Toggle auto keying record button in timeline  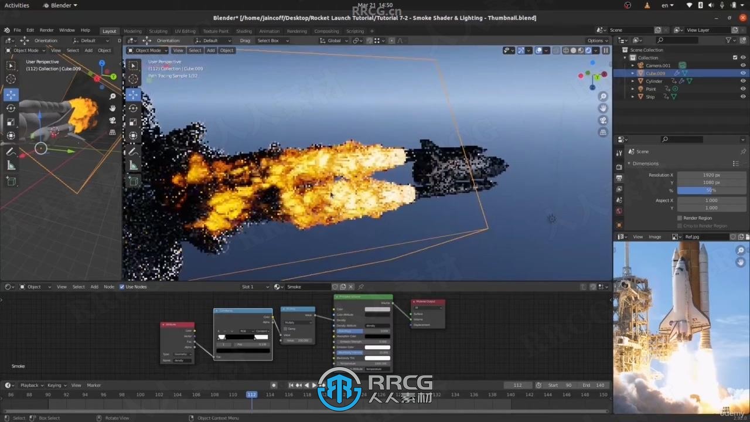[x=274, y=385]
